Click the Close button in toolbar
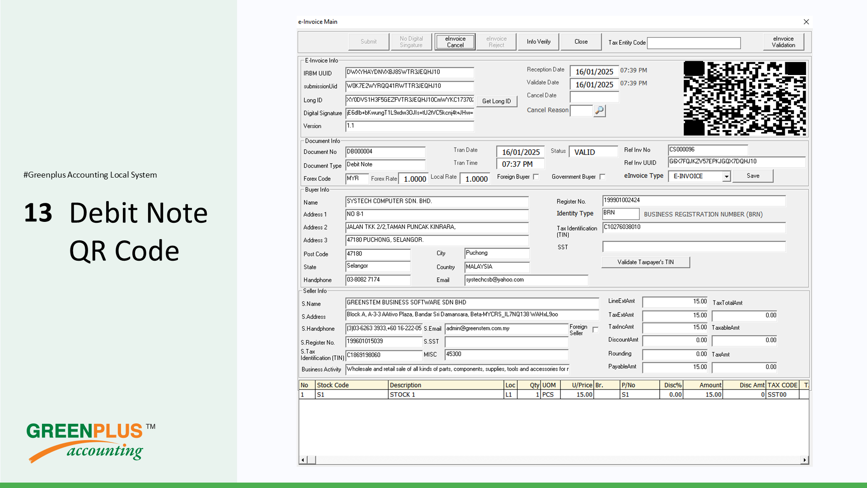 (581, 42)
